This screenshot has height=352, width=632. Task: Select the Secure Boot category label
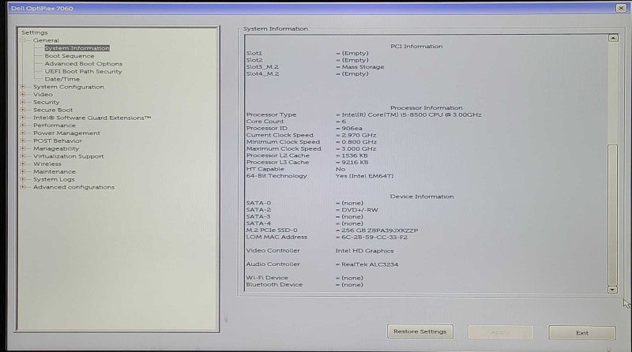click(53, 110)
